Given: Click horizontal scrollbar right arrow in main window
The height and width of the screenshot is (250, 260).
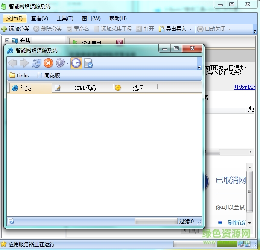Looking at the screenshot, I should click(250, 152).
